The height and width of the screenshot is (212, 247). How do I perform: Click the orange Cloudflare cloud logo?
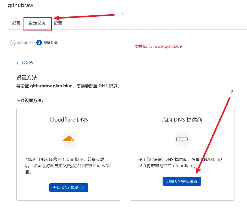tap(69, 139)
